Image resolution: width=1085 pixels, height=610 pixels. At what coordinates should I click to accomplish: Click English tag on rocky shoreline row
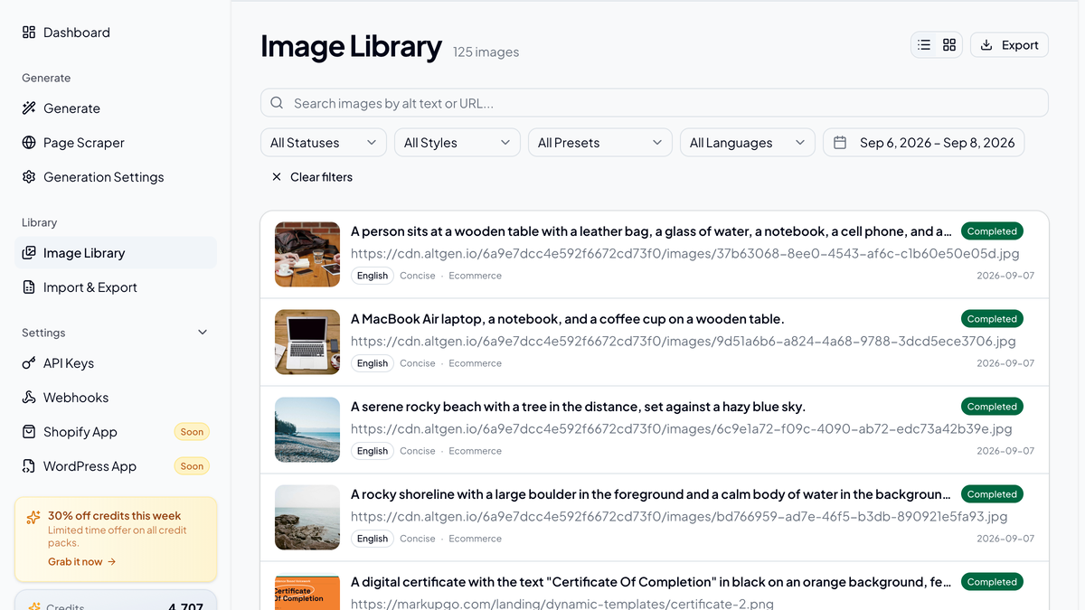click(372, 539)
